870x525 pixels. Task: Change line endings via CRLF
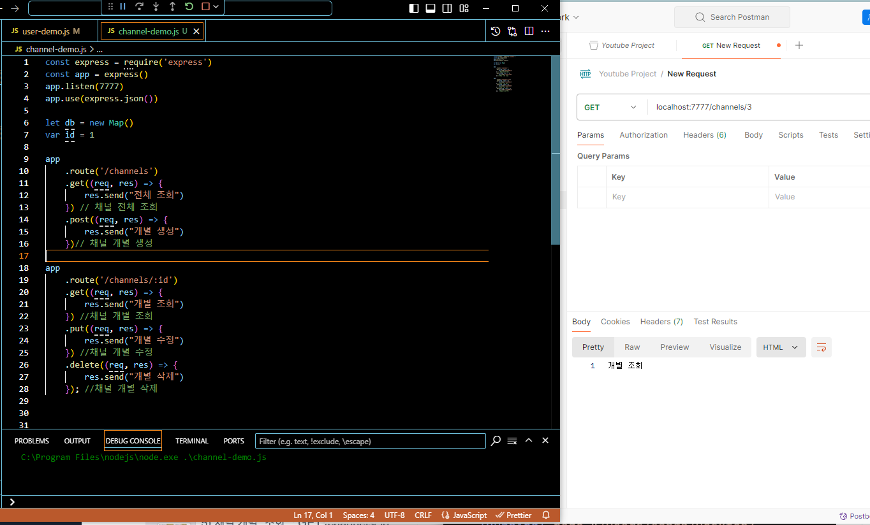(423, 515)
